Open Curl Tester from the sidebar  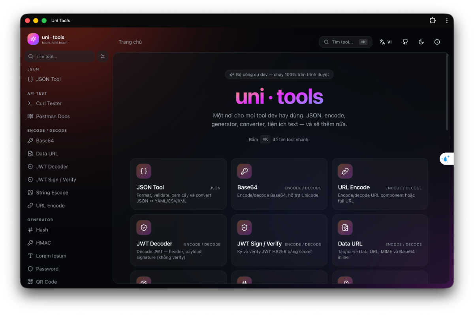[x=67, y=103]
